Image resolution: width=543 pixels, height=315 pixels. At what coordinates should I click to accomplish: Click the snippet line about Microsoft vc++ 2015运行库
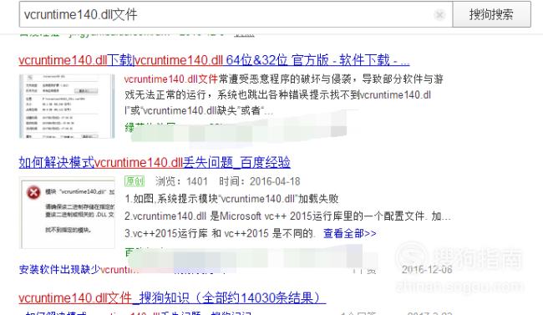287,216
